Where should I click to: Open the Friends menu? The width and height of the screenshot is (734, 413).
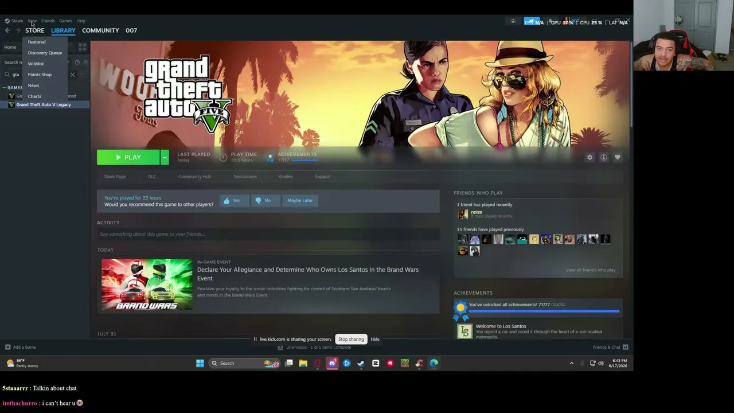(x=48, y=21)
